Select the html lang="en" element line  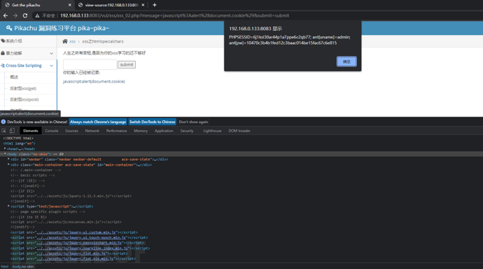tap(19, 143)
